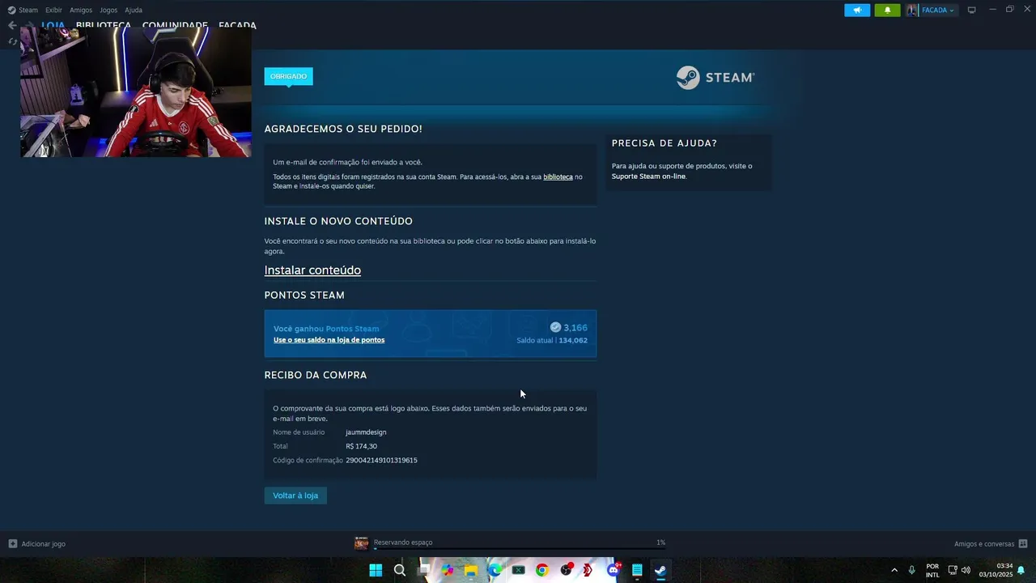This screenshot has height=583, width=1036.
Task: Go back with the left arrow
Action: [x=12, y=25]
